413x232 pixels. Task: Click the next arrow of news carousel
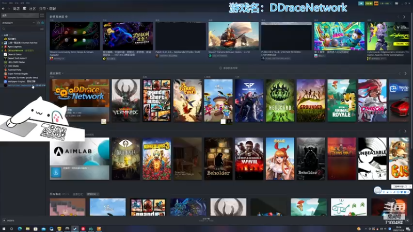pos(404,17)
